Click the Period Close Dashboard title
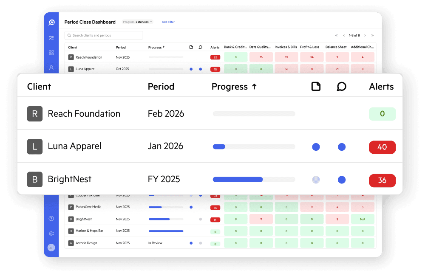425x276 pixels. pyautogui.click(x=90, y=22)
